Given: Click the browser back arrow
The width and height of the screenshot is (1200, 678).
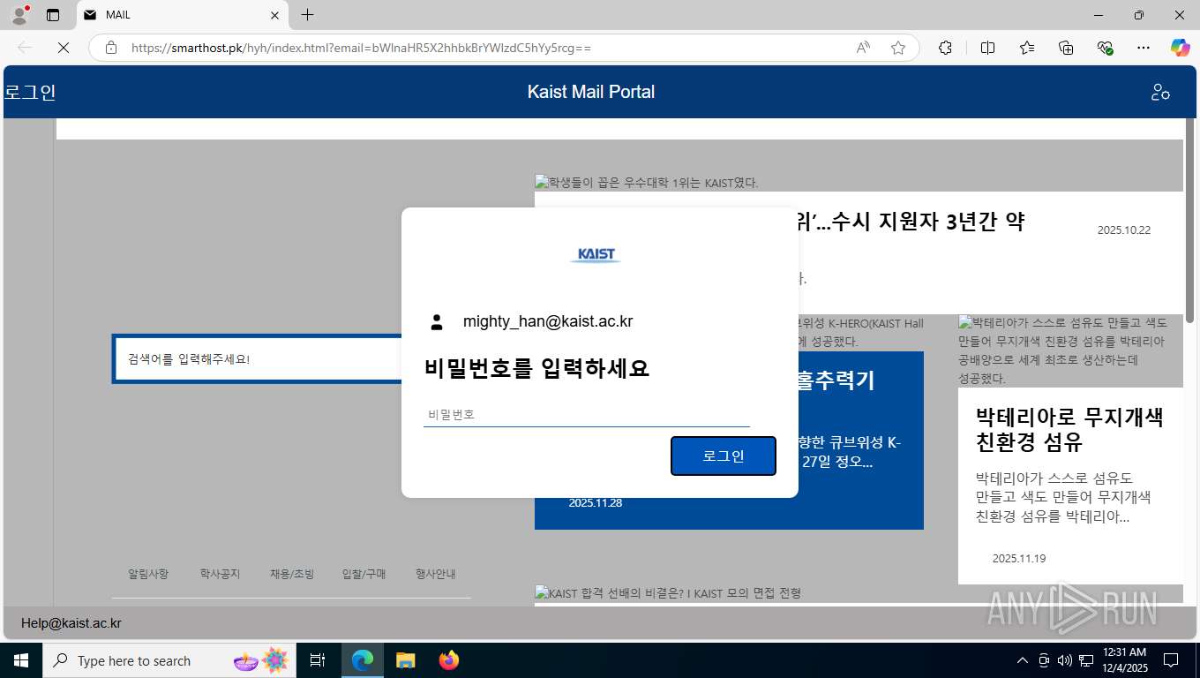Looking at the screenshot, I should click(x=25, y=48).
